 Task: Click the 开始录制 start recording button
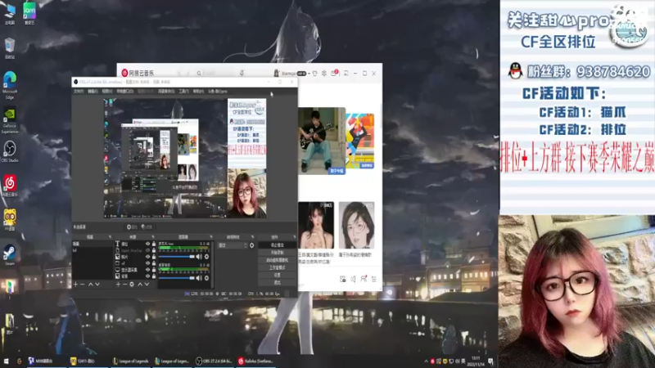coord(278,253)
